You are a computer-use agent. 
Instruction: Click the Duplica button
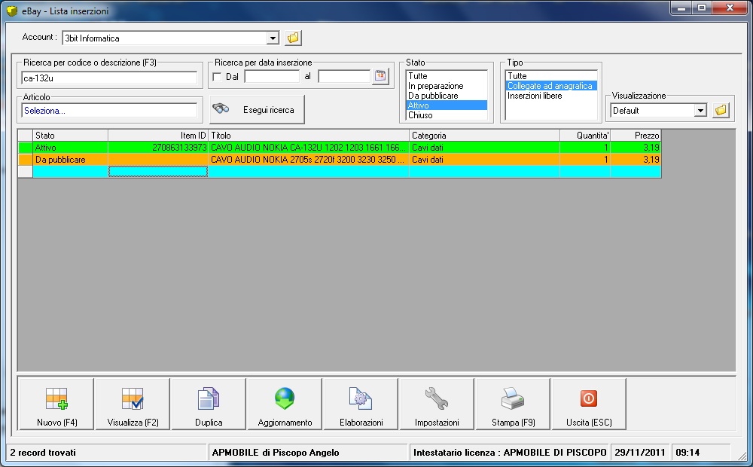[209, 404]
